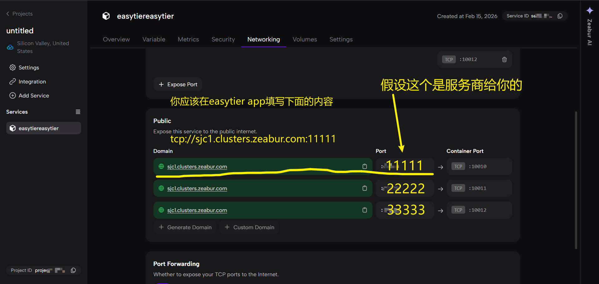Click container port TCP :10012 field
The image size is (599, 284).
tap(479, 210)
